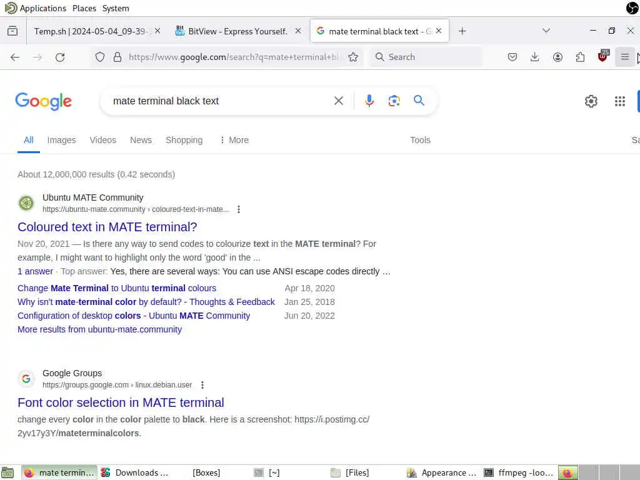The height and width of the screenshot is (480, 640).
Task: Open the System menu
Action: tap(116, 8)
